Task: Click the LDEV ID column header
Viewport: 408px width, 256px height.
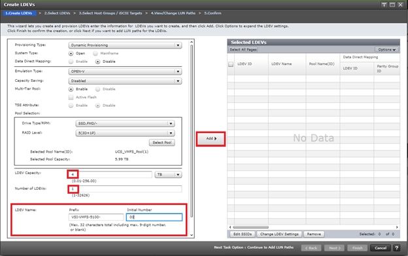Action: (x=251, y=64)
